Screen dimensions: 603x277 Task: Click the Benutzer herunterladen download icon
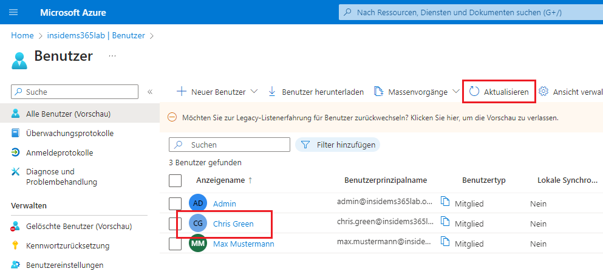pos(271,92)
